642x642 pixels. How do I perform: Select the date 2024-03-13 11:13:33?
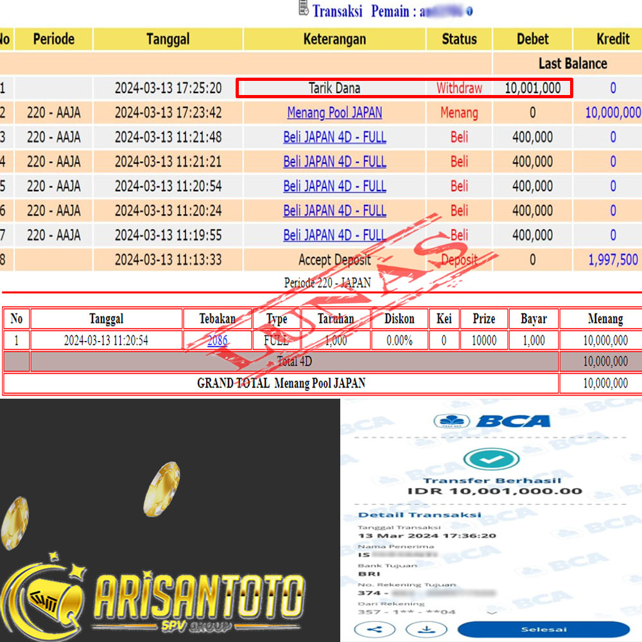click(168, 259)
